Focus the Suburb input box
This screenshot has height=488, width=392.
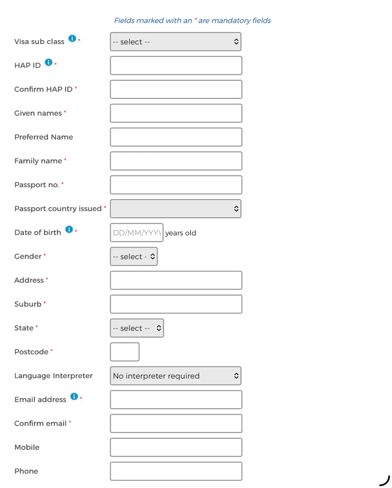pos(176,304)
